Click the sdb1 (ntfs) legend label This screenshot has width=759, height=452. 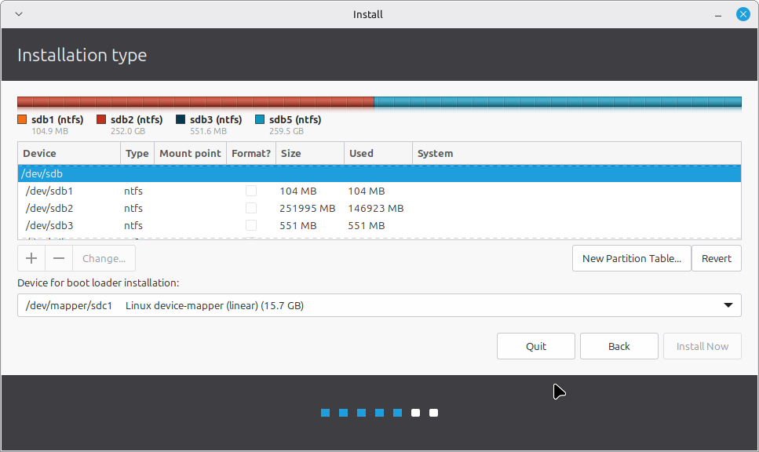click(x=57, y=119)
